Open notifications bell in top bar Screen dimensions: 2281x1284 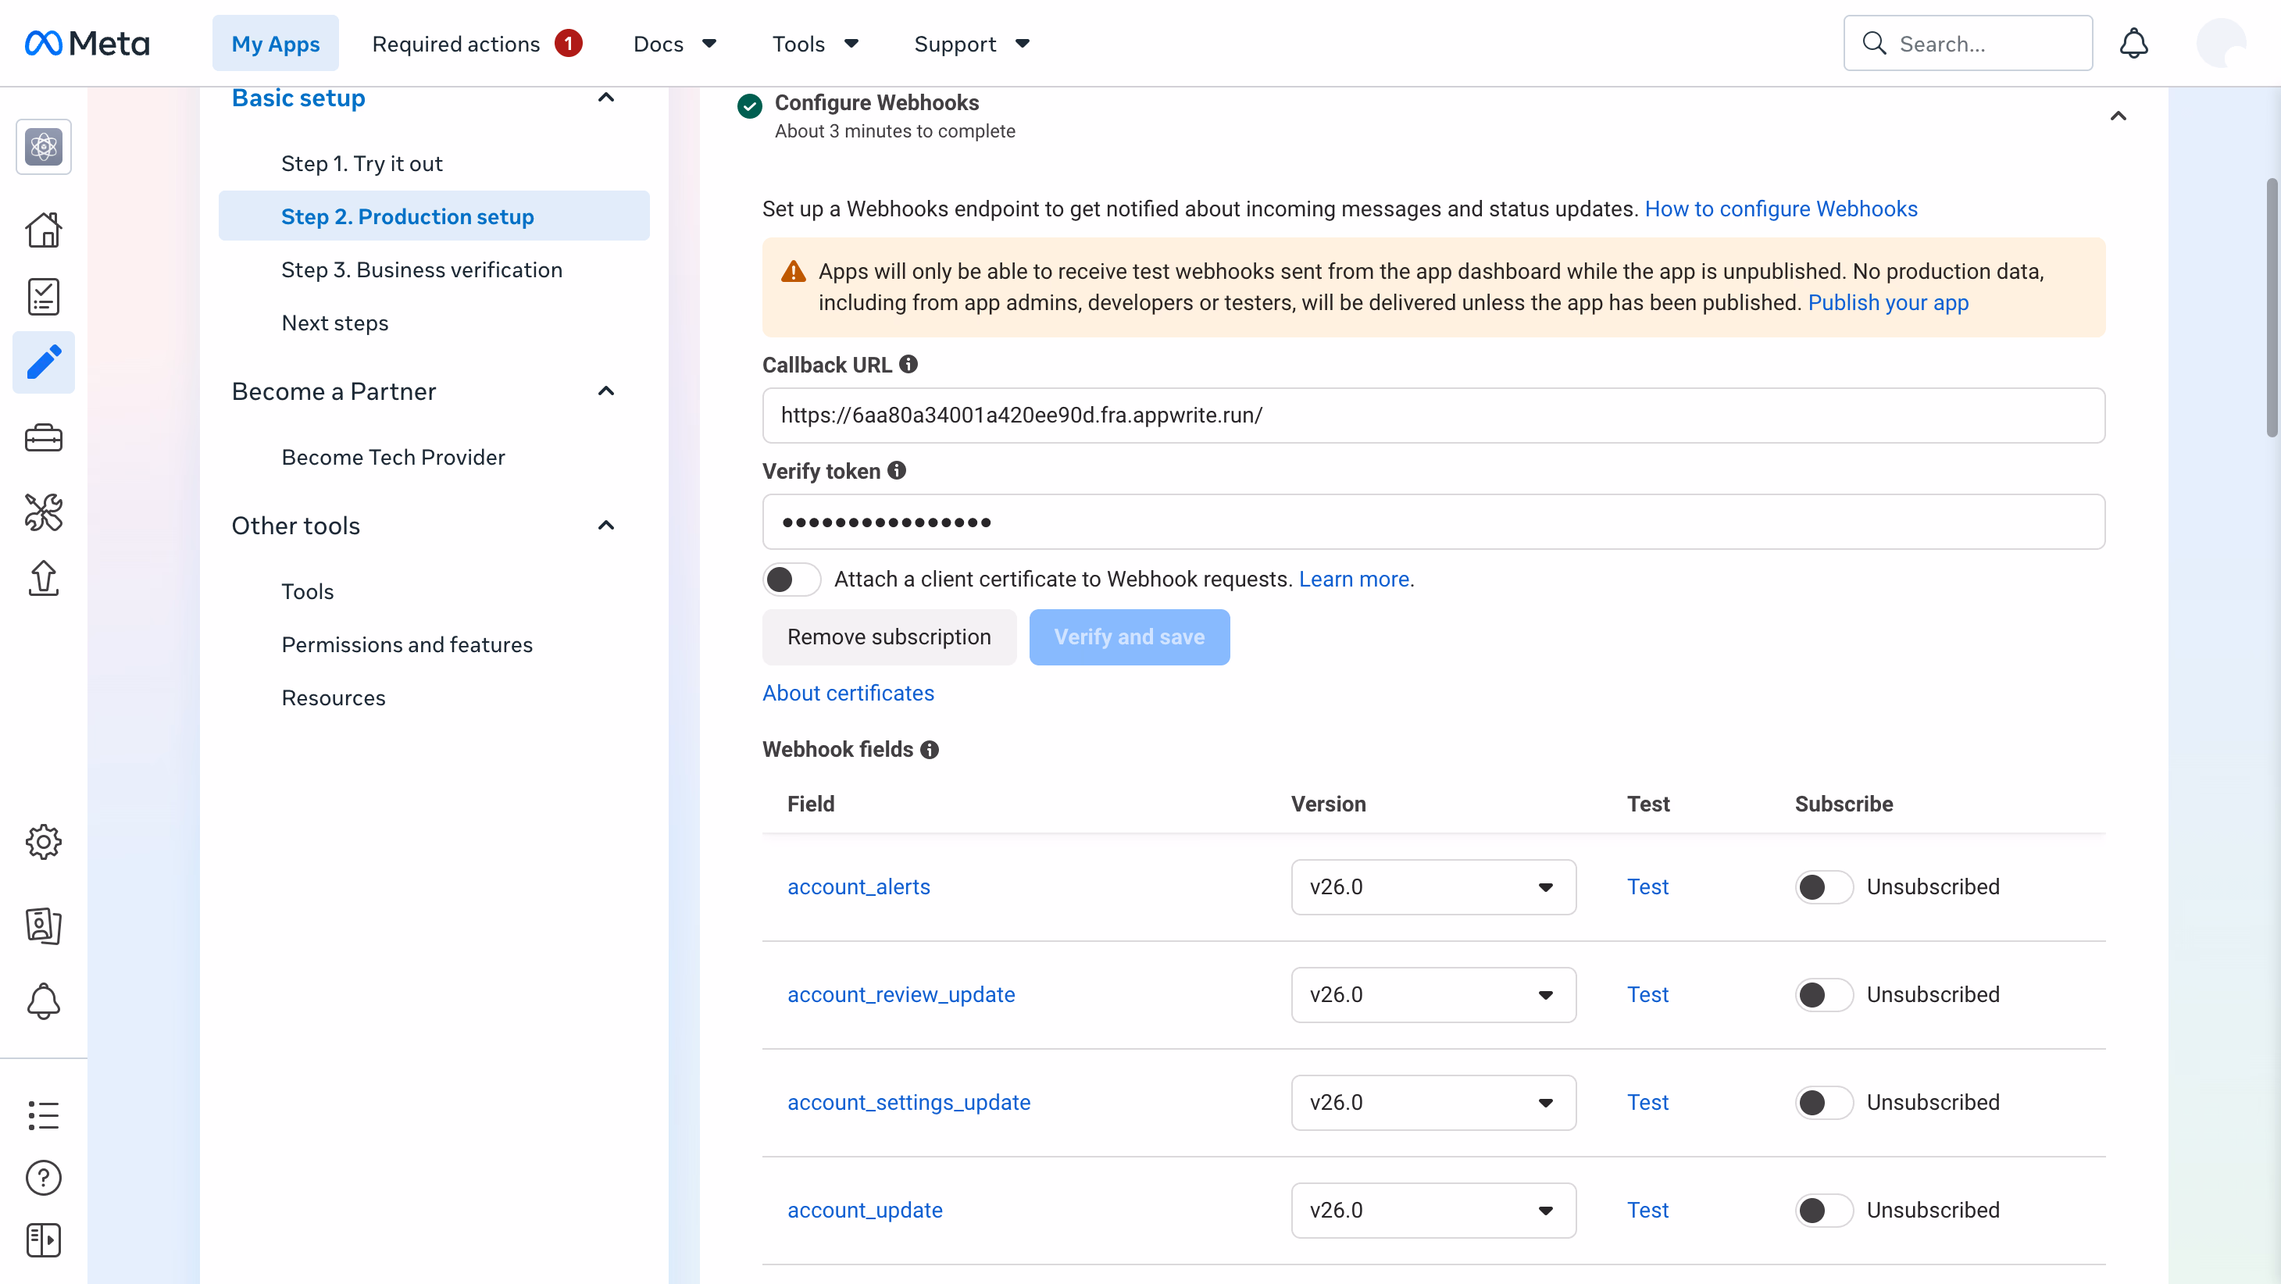[2134, 44]
